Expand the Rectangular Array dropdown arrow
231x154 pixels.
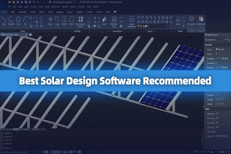84,27
